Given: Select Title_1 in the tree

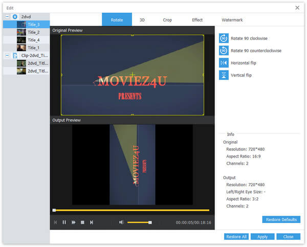Looking at the screenshot, I should 26,48.
